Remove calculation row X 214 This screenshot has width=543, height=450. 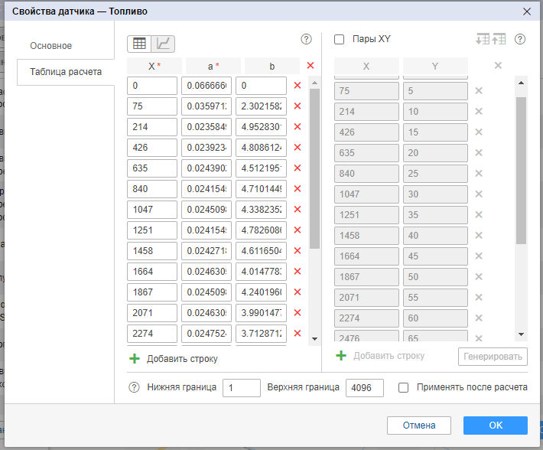click(x=298, y=127)
